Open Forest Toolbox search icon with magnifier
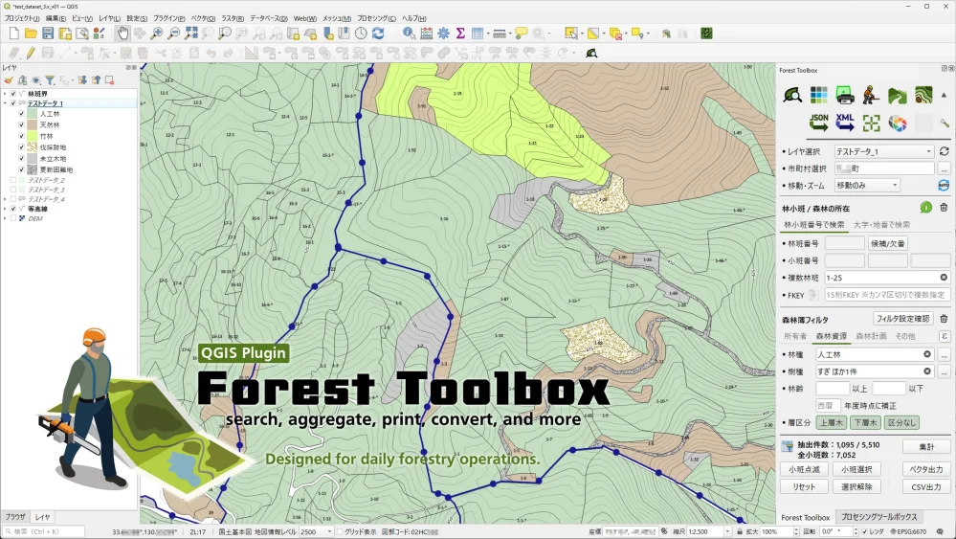The image size is (956, 539). (792, 95)
